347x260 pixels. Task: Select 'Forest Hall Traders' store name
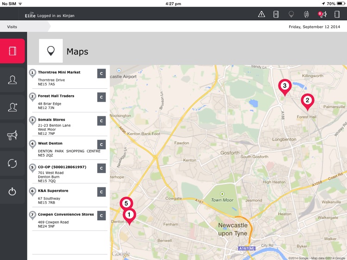[x=56, y=96]
